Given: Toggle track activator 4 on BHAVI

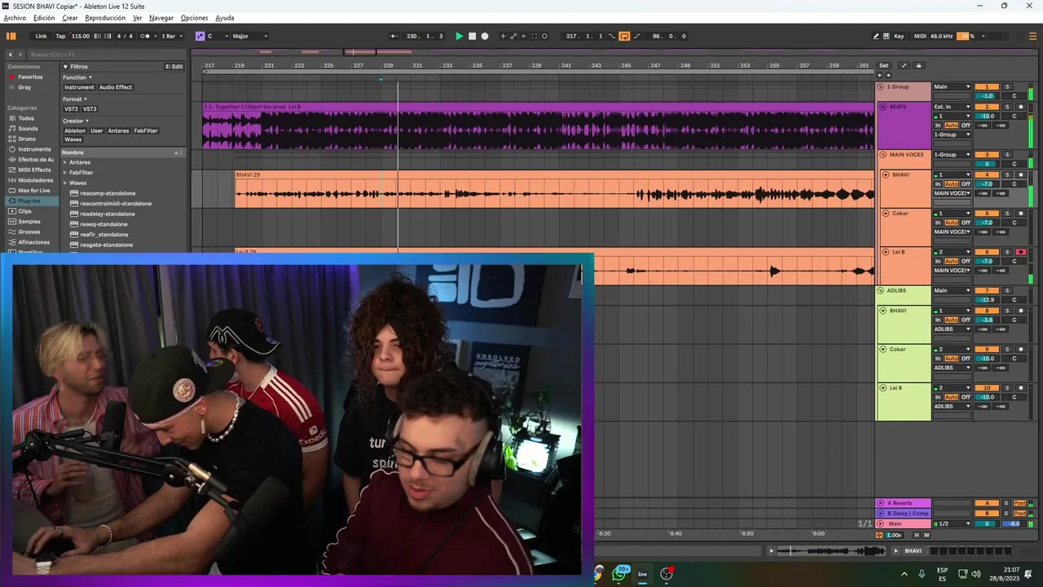Looking at the screenshot, I should pyautogui.click(x=987, y=174).
